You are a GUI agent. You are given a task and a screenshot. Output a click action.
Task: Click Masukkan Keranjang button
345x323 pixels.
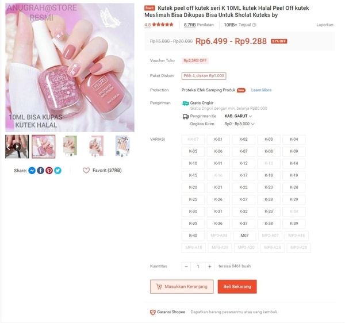tap(182, 286)
